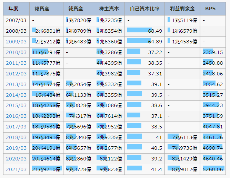Select the 7兆3828億 net assets cell
The image size is (230, 178).
click(x=79, y=105)
